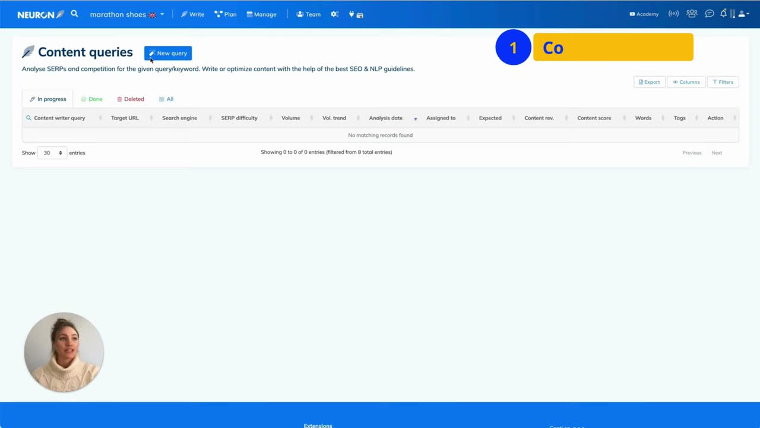Click the New query button
This screenshot has width=760, height=428.
tap(168, 53)
